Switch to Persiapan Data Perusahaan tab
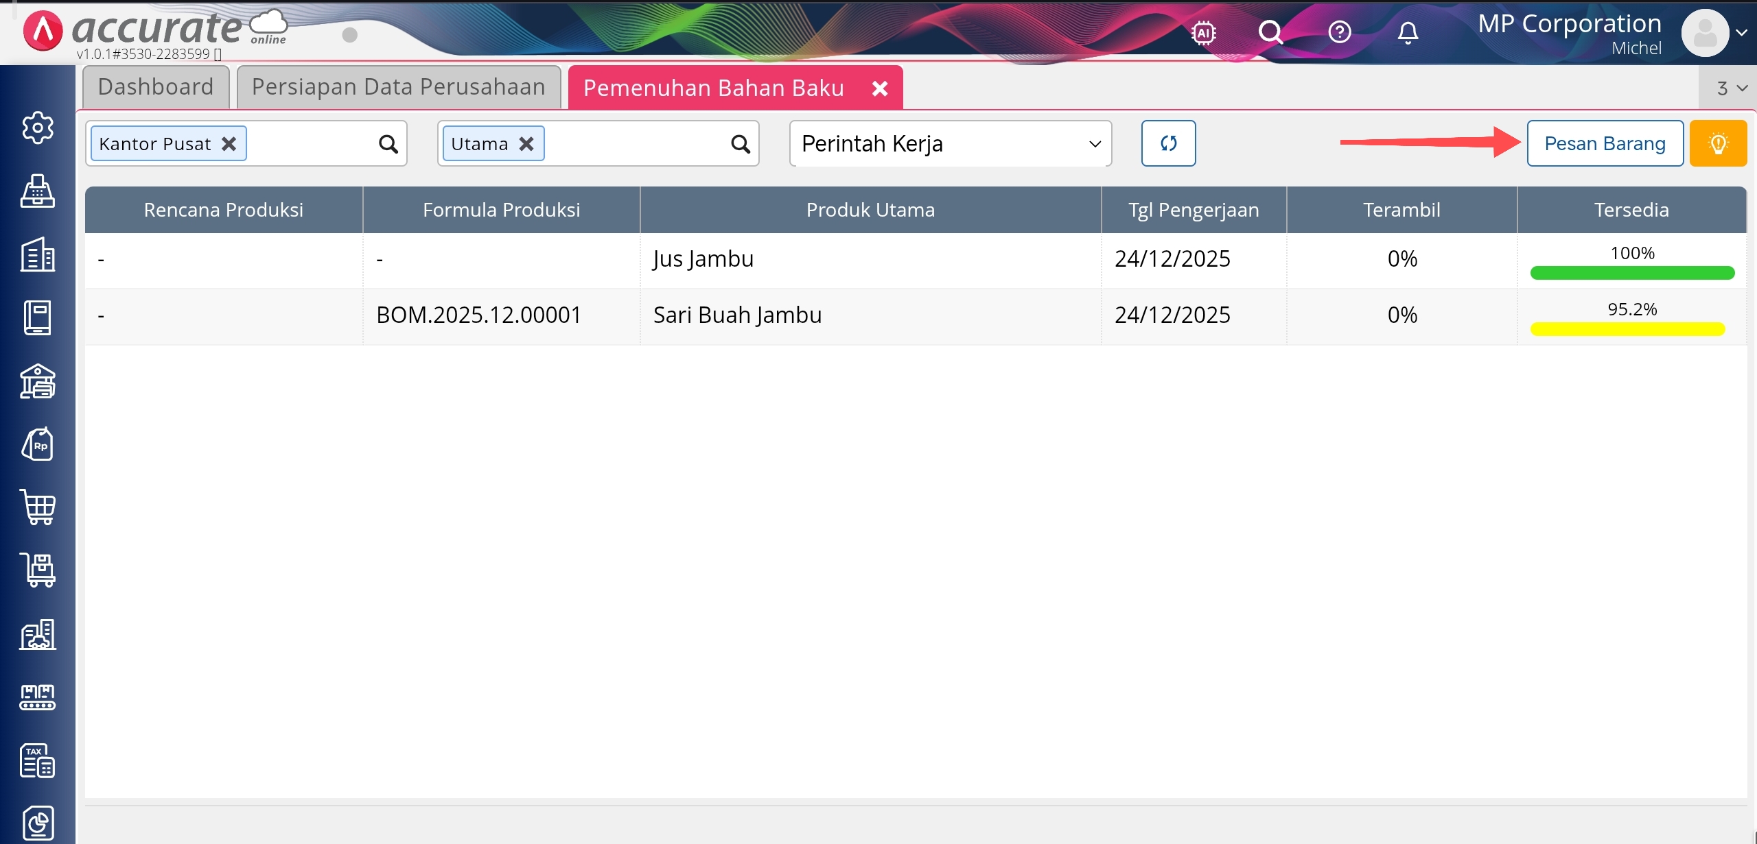The width and height of the screenshot is (1757, 844). pos(398,87)
